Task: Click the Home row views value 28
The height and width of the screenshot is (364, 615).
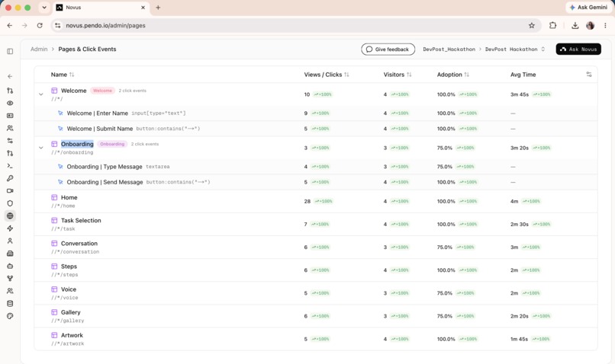Action: pos(307,201)
